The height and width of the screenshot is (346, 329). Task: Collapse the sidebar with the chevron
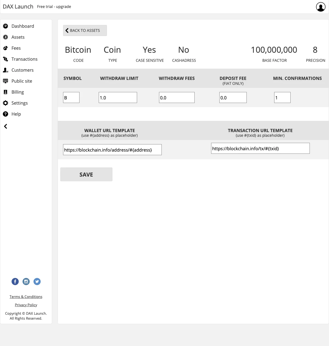(5, 126)
